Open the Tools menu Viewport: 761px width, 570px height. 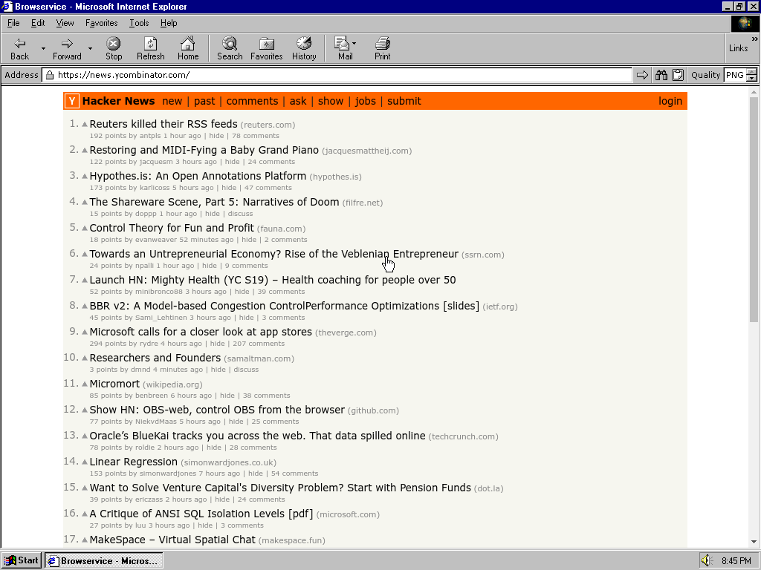click(139, 23)
